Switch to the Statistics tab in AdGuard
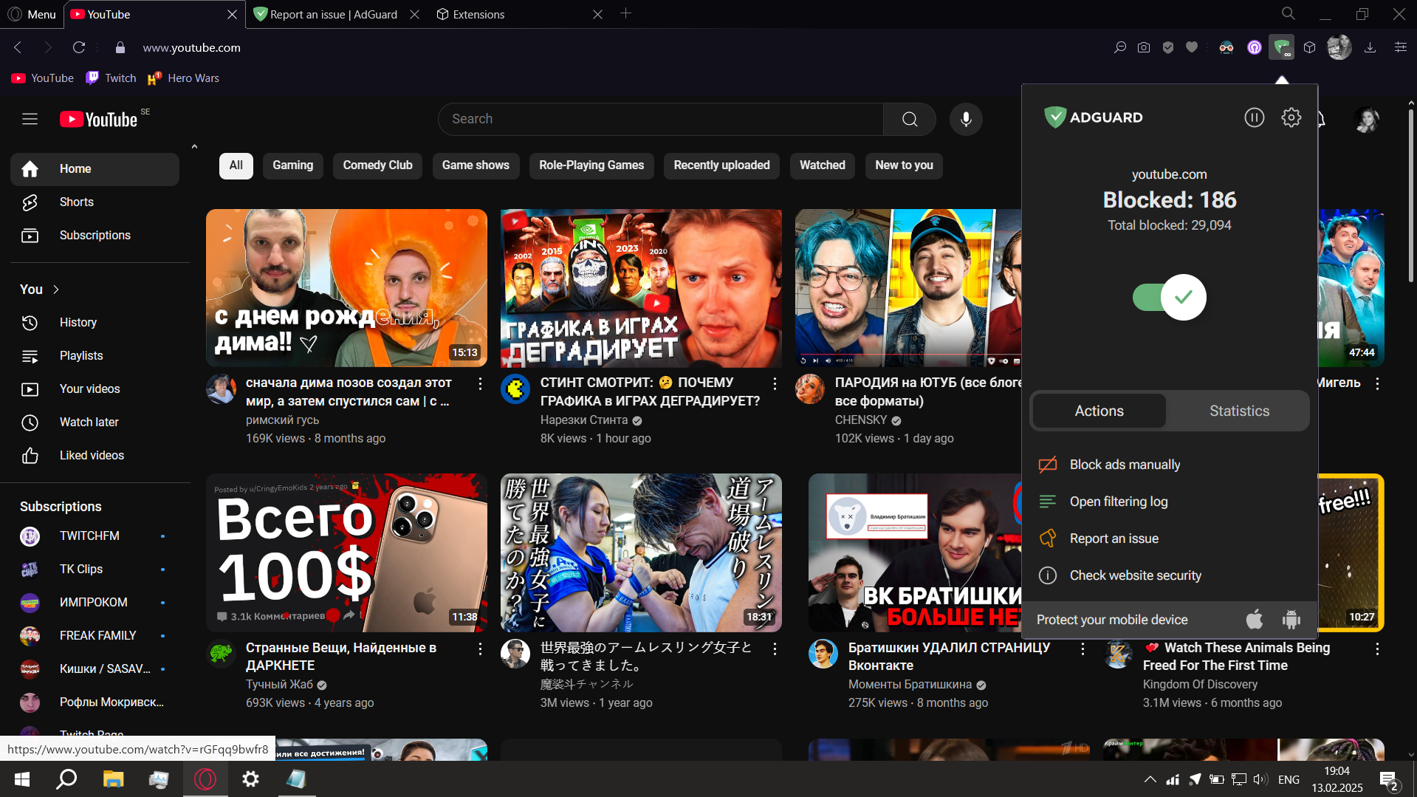The image size is (1417, 797). (x=1239, y=411)
